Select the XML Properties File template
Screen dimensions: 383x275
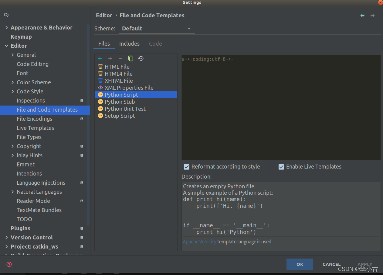coord(129,88)
